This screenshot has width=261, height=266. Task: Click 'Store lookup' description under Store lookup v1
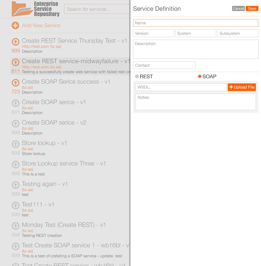(34, 154)
